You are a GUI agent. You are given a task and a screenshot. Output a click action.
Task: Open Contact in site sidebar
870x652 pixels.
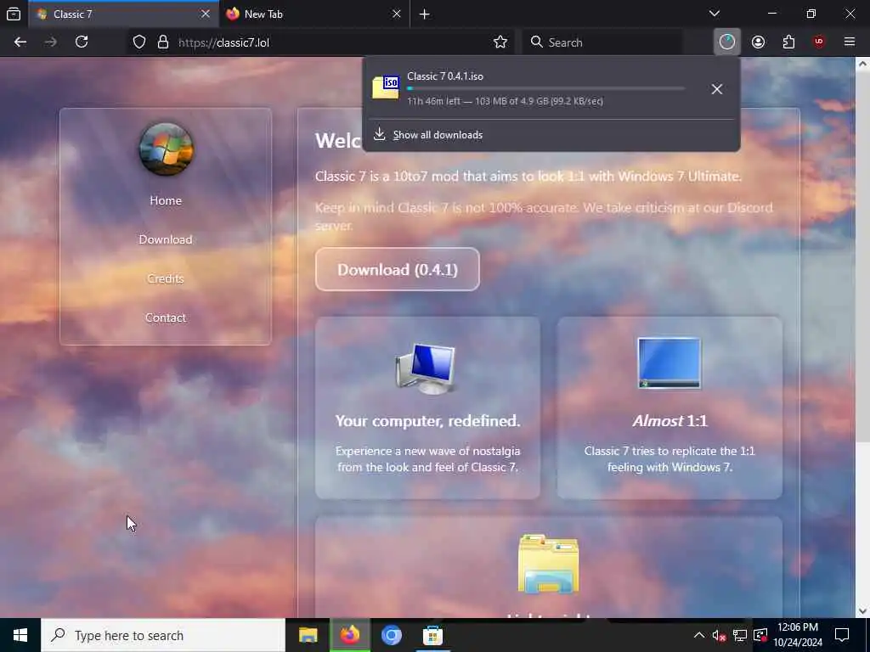[166, 318]
